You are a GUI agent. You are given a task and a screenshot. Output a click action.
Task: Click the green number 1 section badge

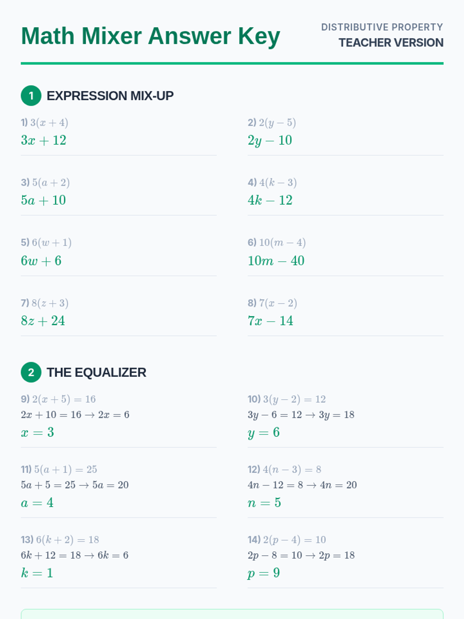(31, 96)
